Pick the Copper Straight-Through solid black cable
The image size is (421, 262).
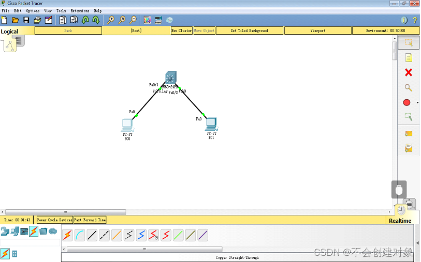(x=92, y=235)
